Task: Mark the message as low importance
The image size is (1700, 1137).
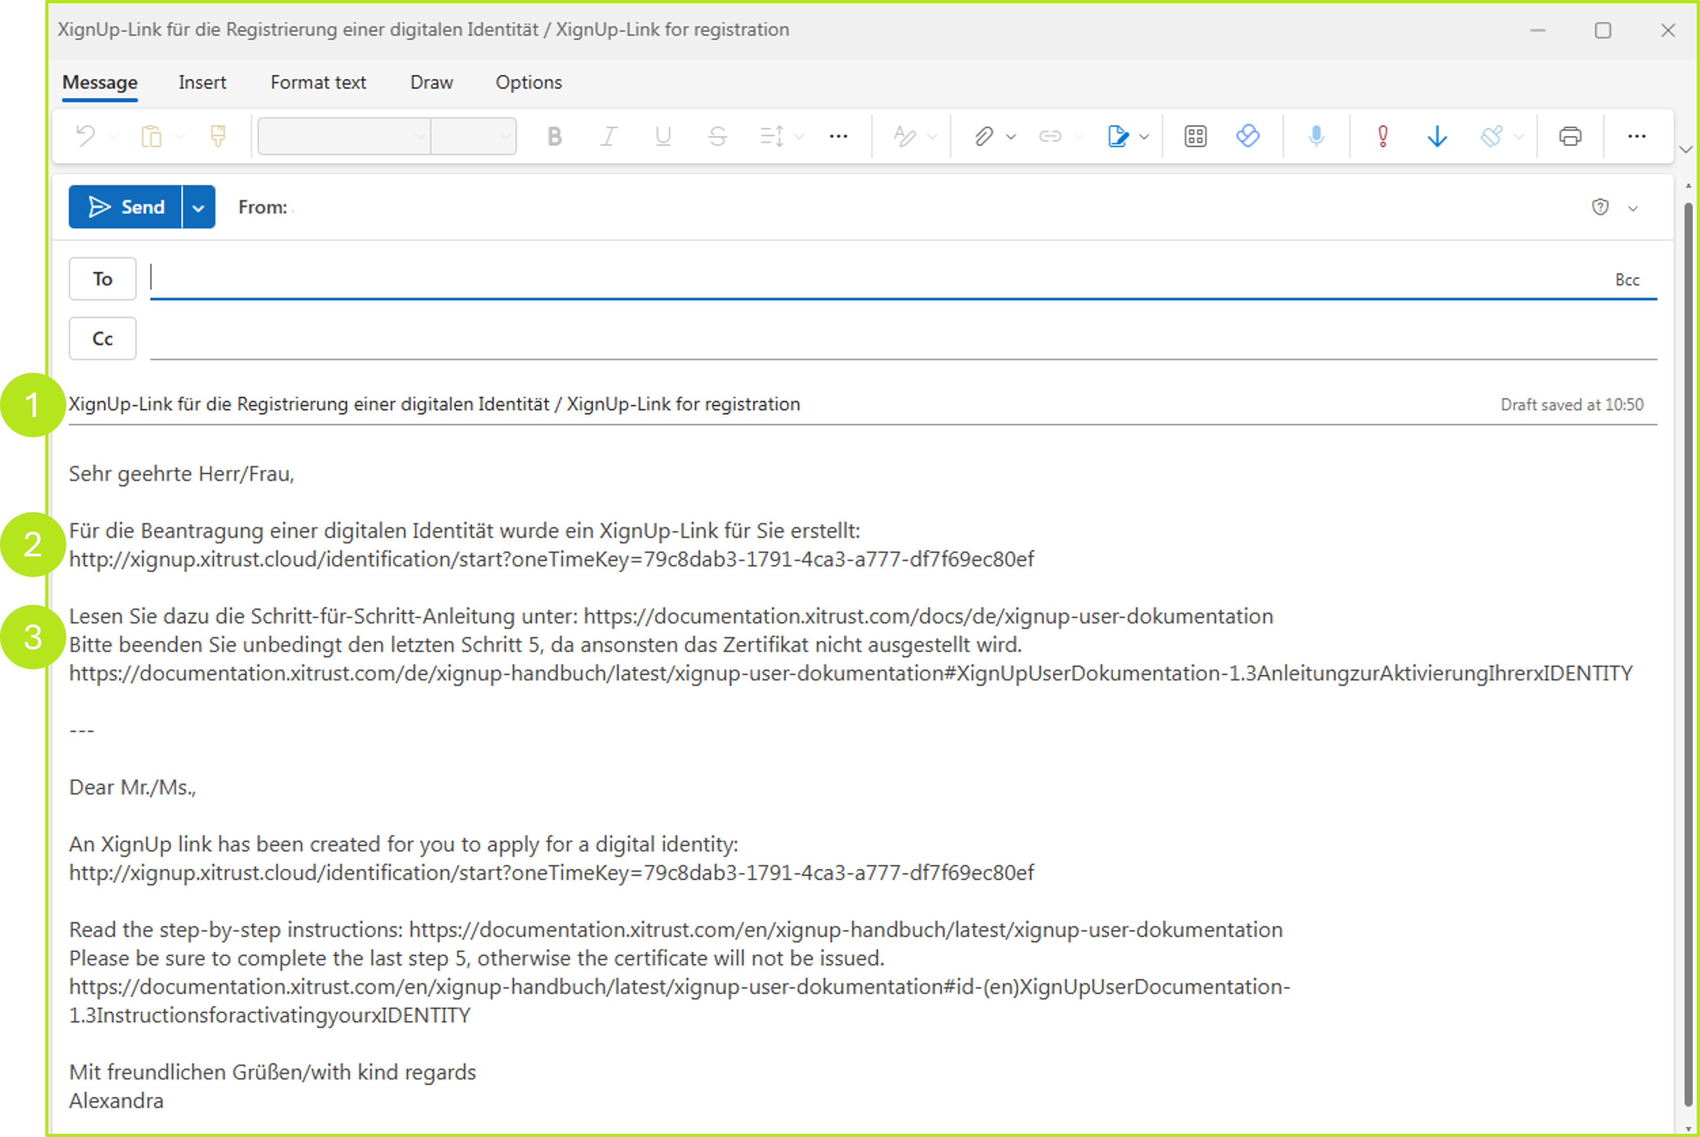Action: (x=1437, y=136)
